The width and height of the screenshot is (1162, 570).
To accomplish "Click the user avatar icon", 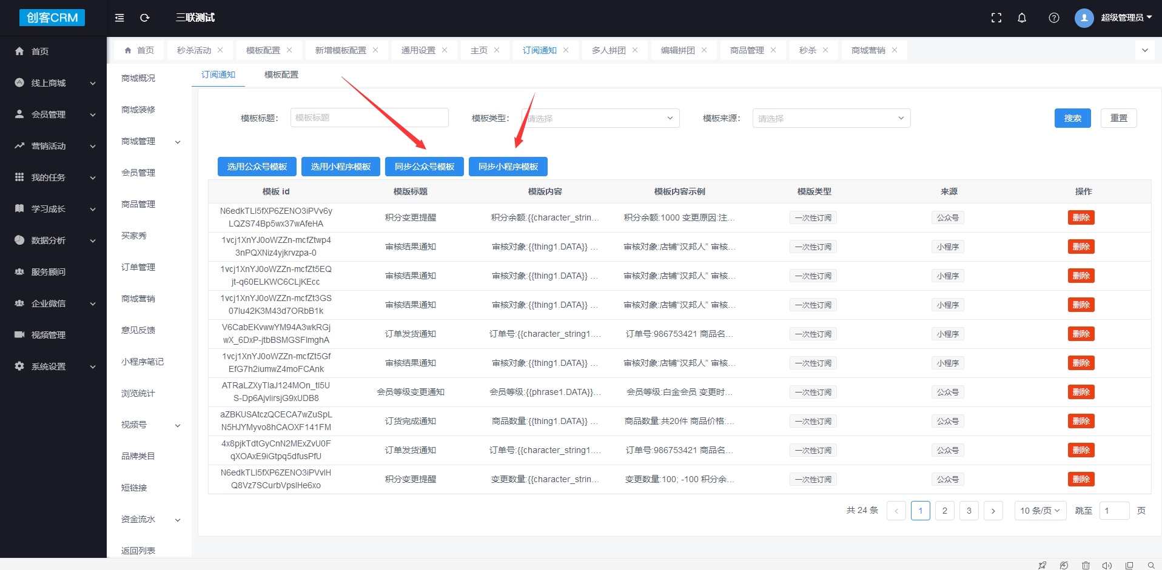I will (x=1084, y=18).
